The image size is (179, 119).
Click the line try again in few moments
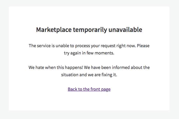pyautogui.click(x=89, y=53)
